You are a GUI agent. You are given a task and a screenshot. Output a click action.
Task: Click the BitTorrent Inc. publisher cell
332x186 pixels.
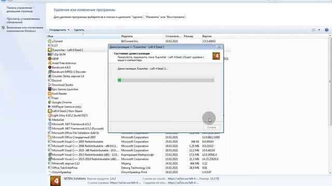[130, 41]
